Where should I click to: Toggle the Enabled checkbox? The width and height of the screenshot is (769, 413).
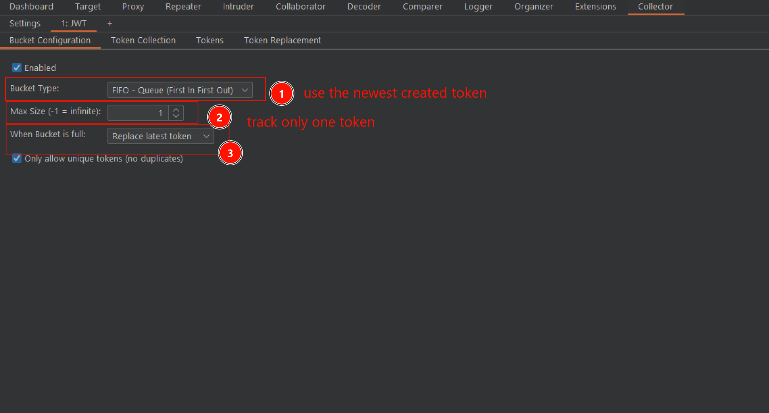(x=17, y=68)
